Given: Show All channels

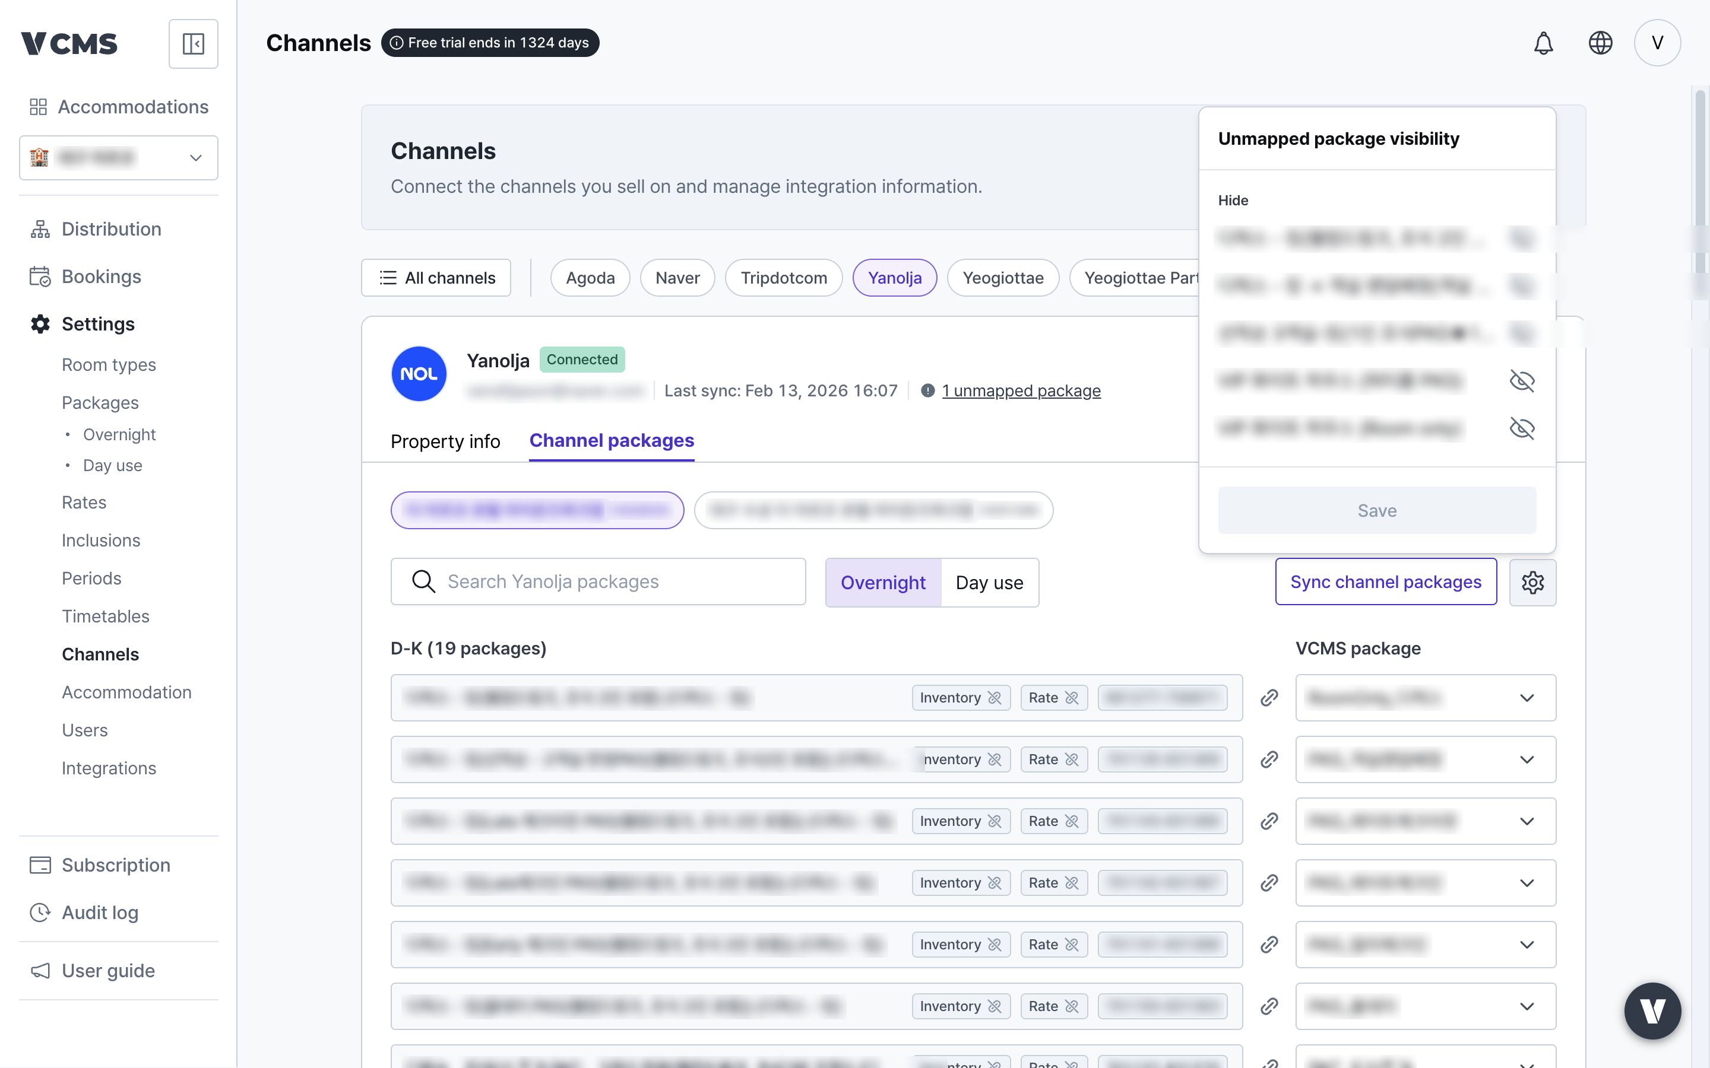Looking at the screenshot, I should point(436,278).
